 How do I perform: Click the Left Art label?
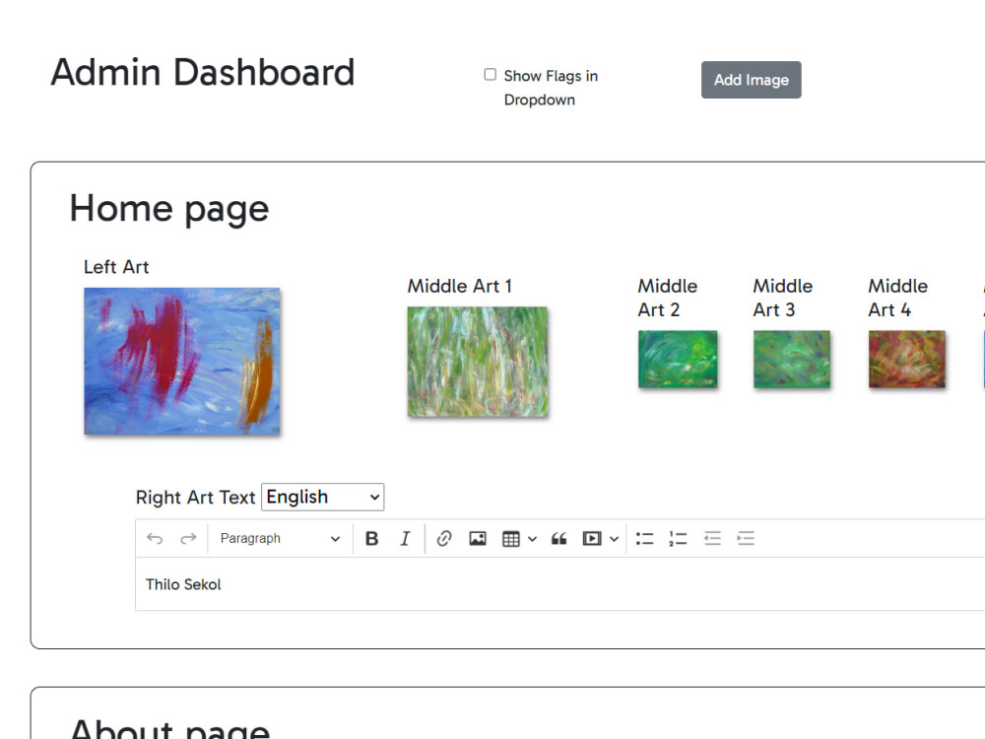pyautogui.click(x=116, y=267)
